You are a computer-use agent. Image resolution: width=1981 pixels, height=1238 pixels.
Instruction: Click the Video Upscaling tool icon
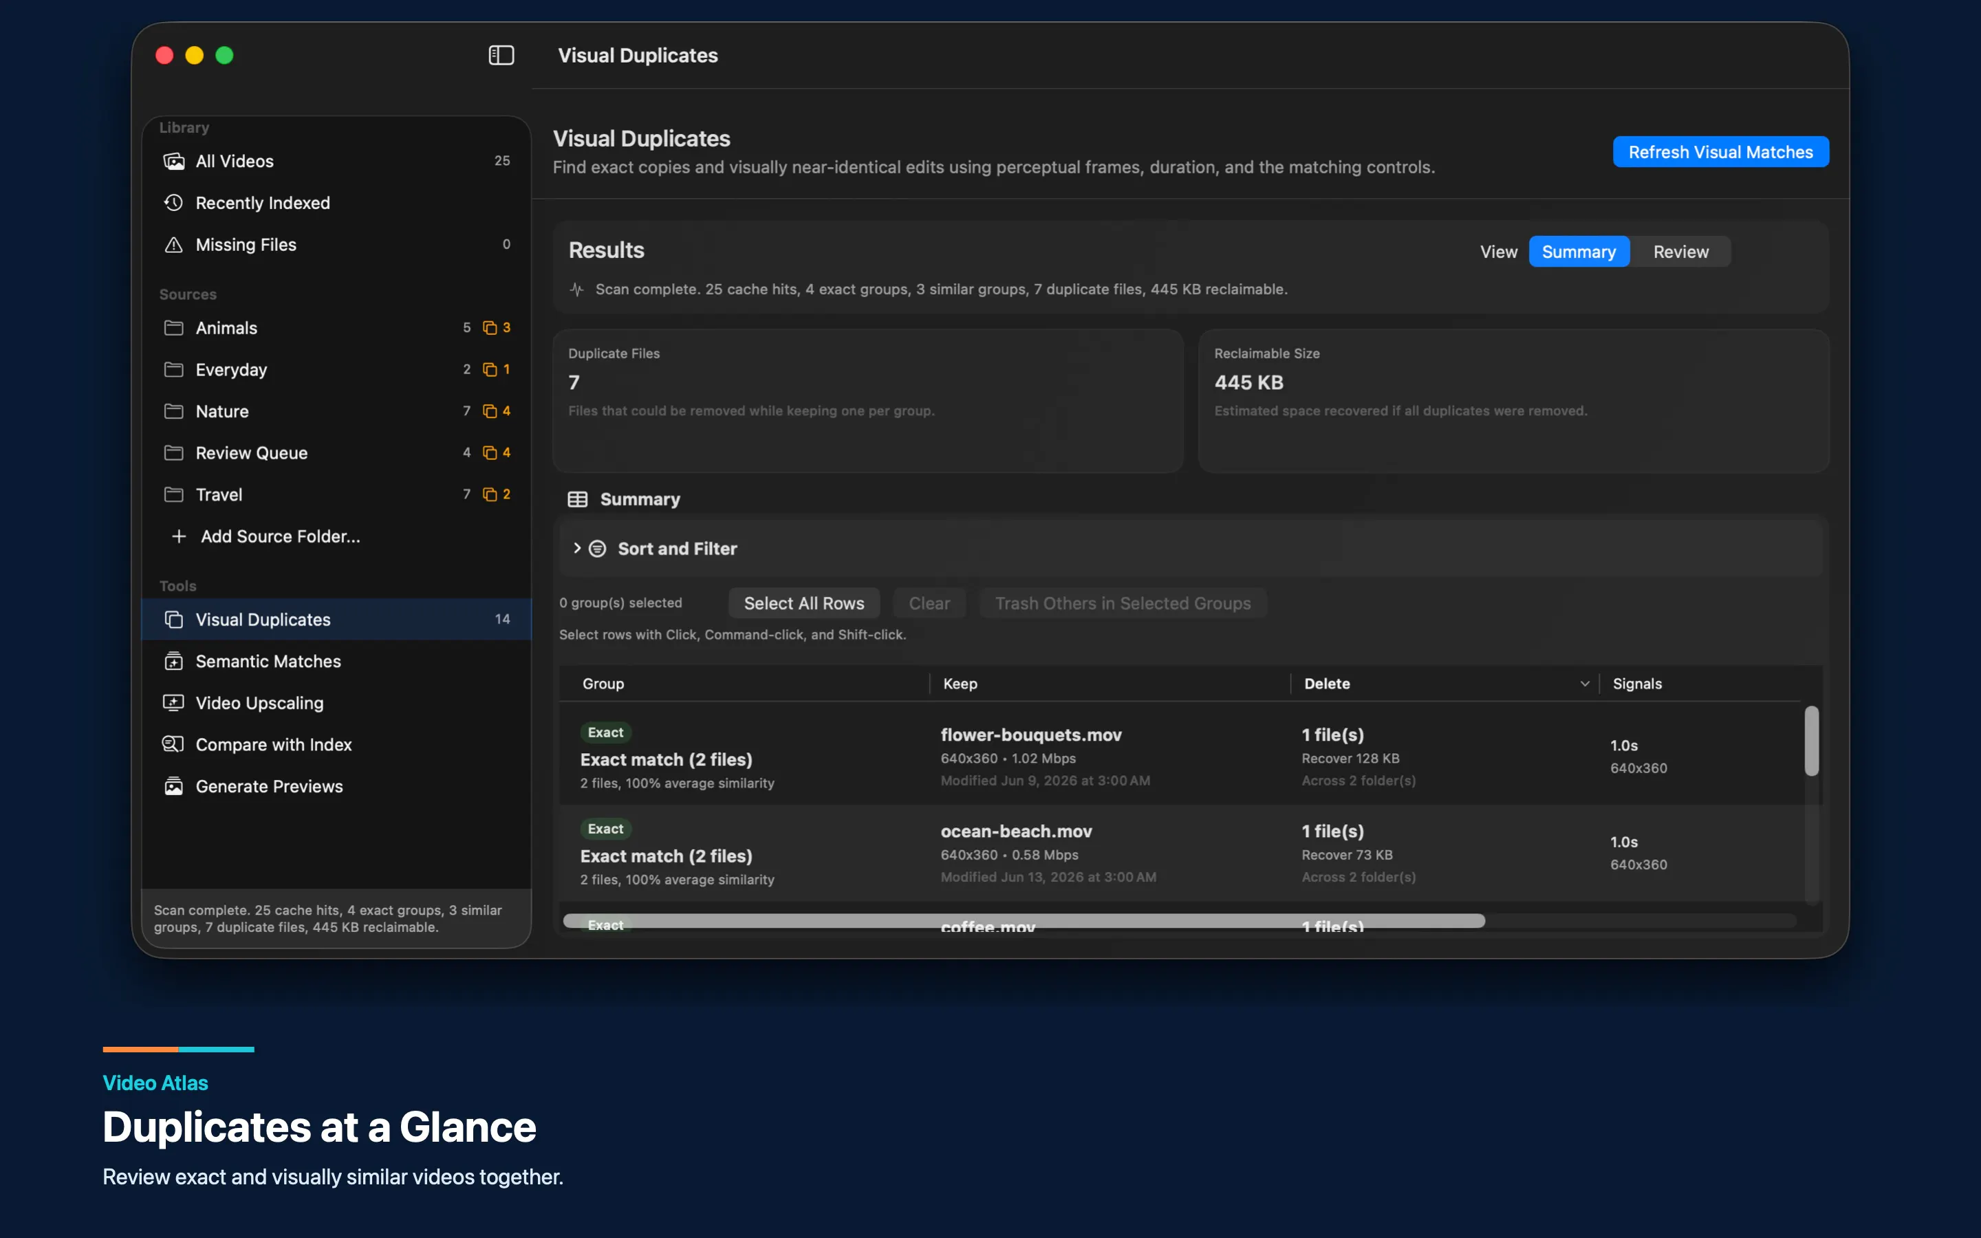[173, 702]
